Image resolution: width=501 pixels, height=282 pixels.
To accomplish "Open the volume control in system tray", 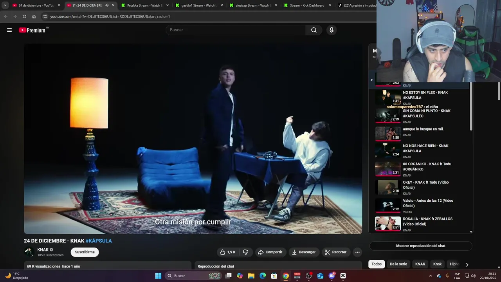I will [x=473, y=276].
